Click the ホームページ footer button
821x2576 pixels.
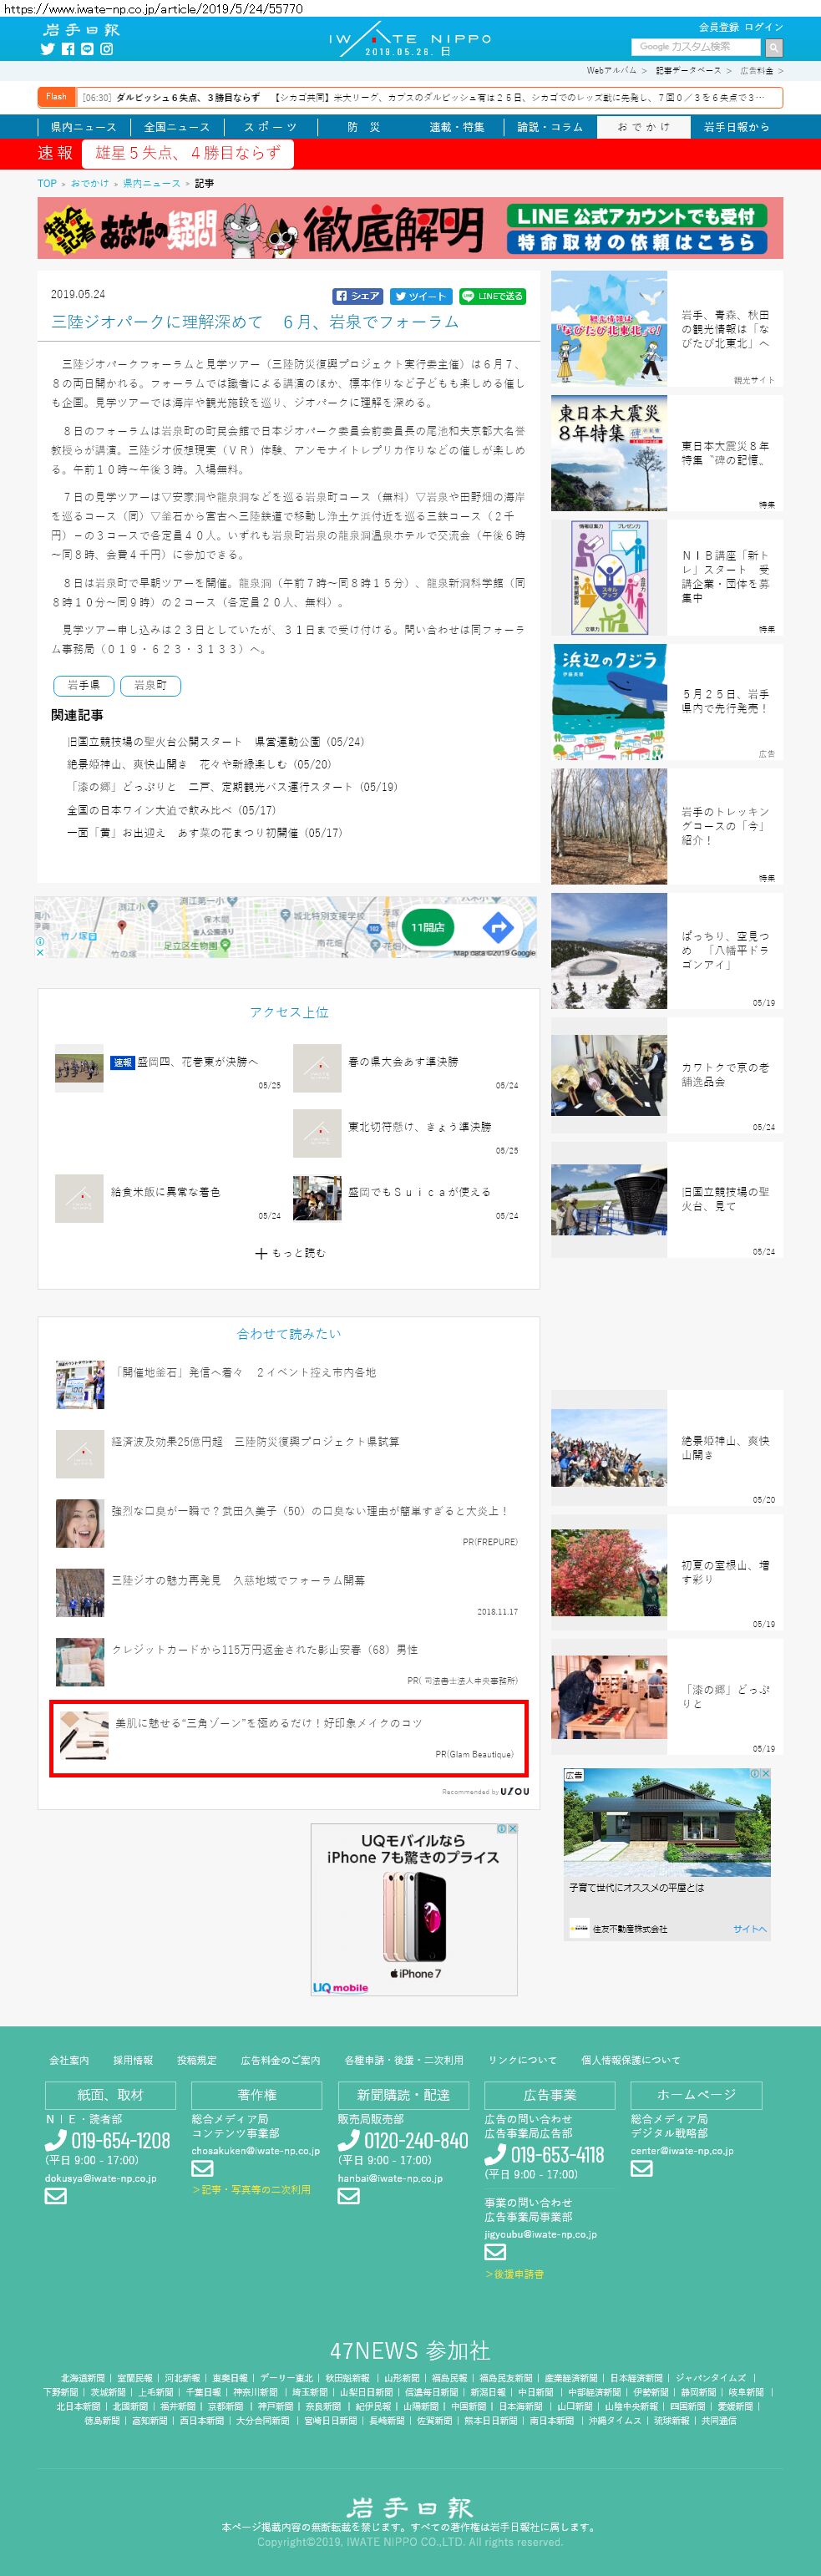(696, 2094)
